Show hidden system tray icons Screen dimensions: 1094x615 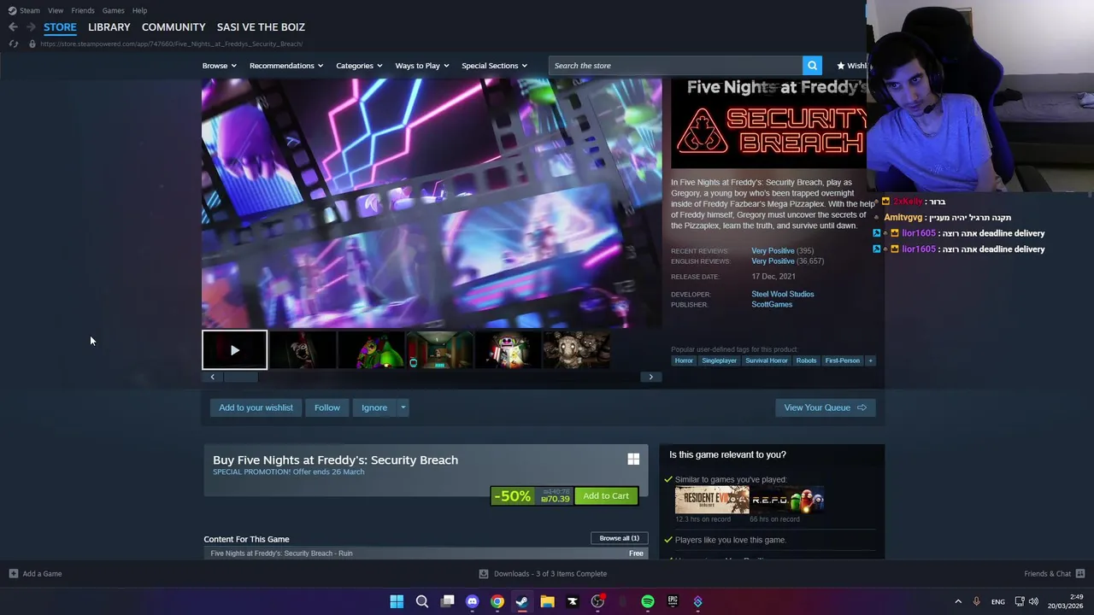(x=958, y=601)
